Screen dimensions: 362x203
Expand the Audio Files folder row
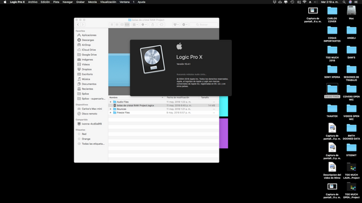point(111,101)
